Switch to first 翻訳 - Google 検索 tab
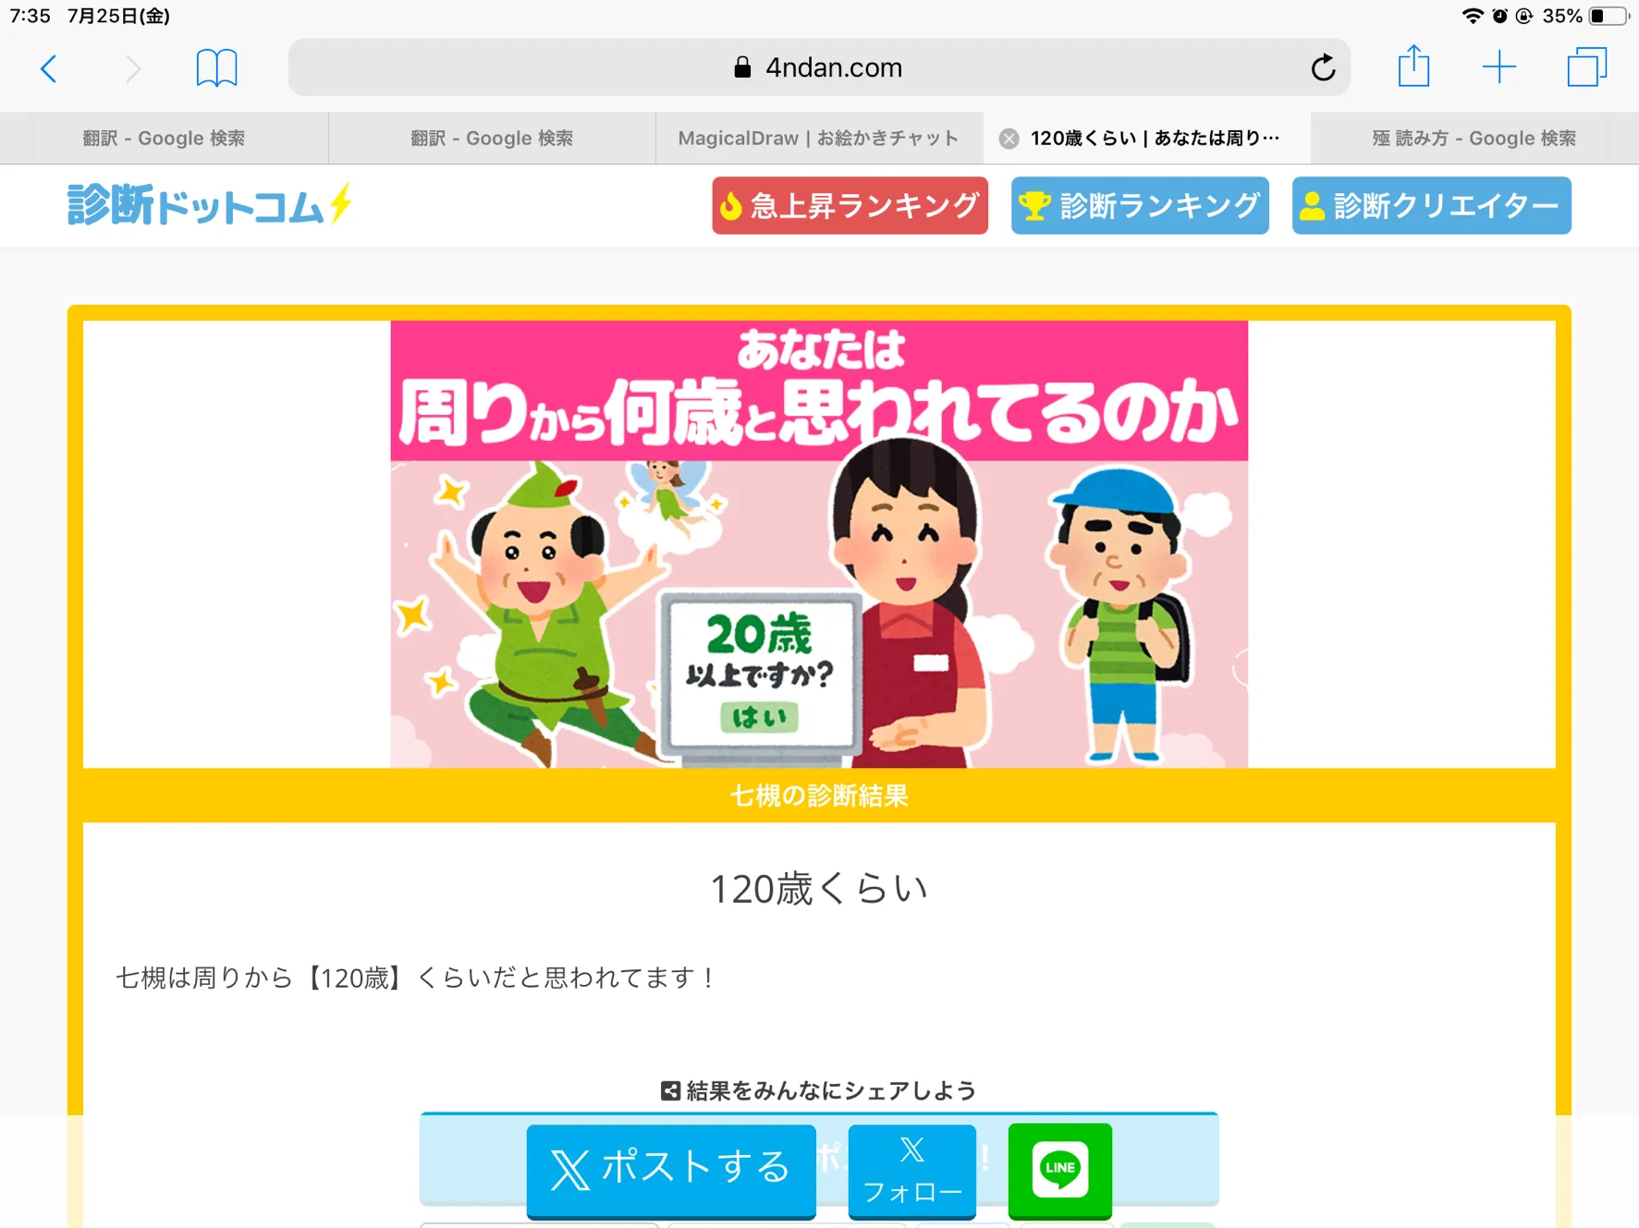The image size is (1639, 1228). tap(164, 139)
